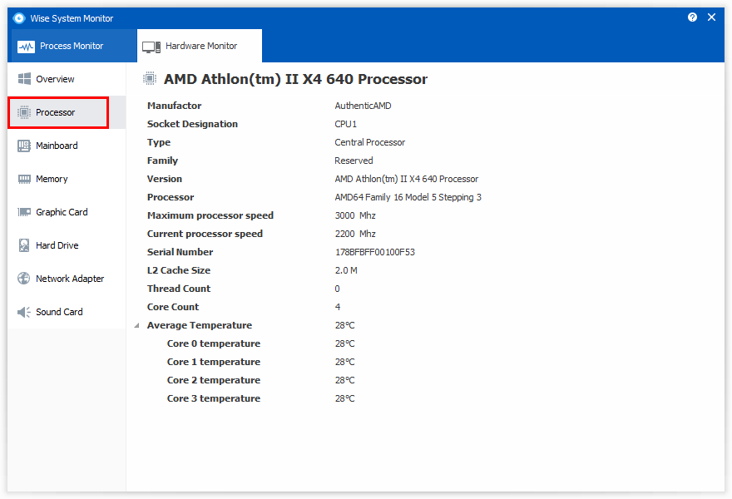Select the Serial Number value text
The height and width of the screenshot is (499, 732).
point(374,252)
